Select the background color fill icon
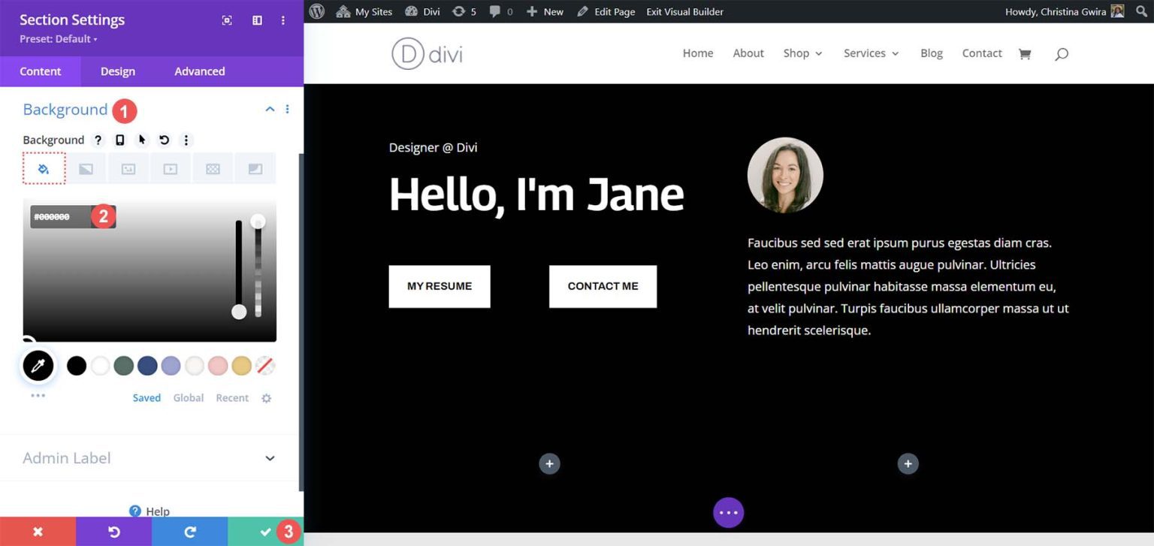Screen dimensions: 1154x546 (43, 168)
